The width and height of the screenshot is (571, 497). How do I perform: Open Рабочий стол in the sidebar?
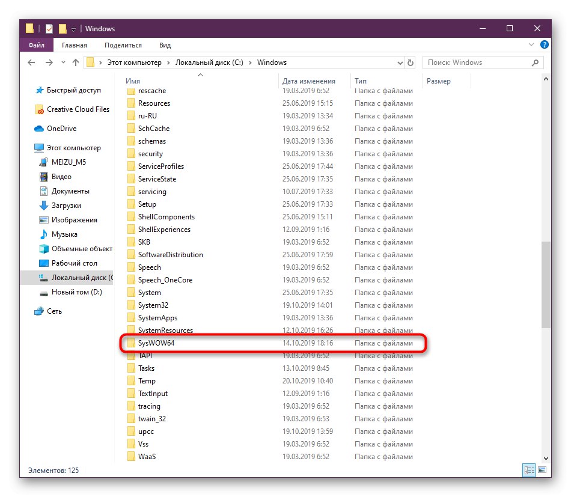[75, 263]
